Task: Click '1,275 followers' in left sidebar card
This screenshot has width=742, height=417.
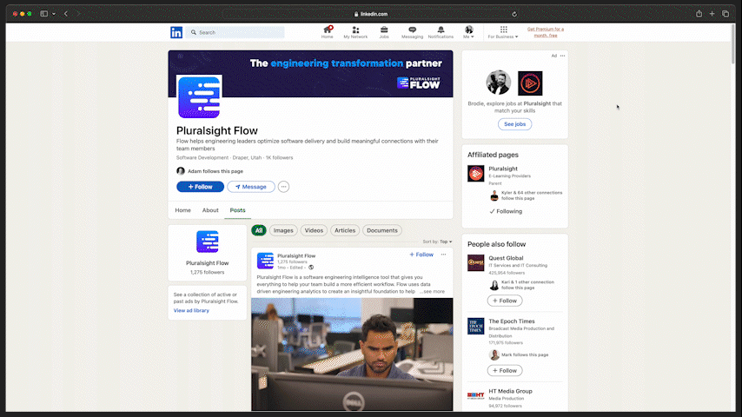Action: 208,273
